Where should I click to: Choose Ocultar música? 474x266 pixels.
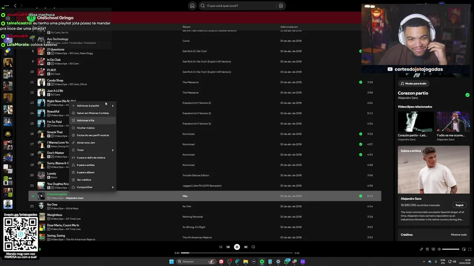93,128
